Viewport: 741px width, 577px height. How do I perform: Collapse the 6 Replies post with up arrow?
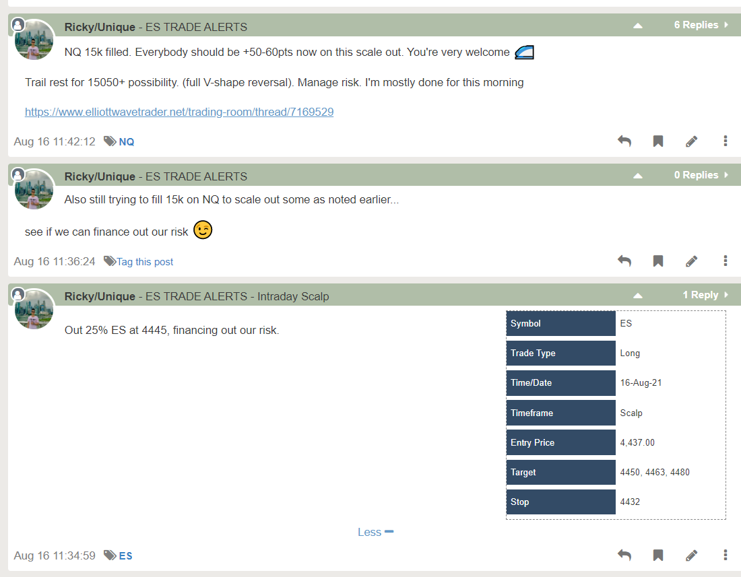tap(637, 26)
